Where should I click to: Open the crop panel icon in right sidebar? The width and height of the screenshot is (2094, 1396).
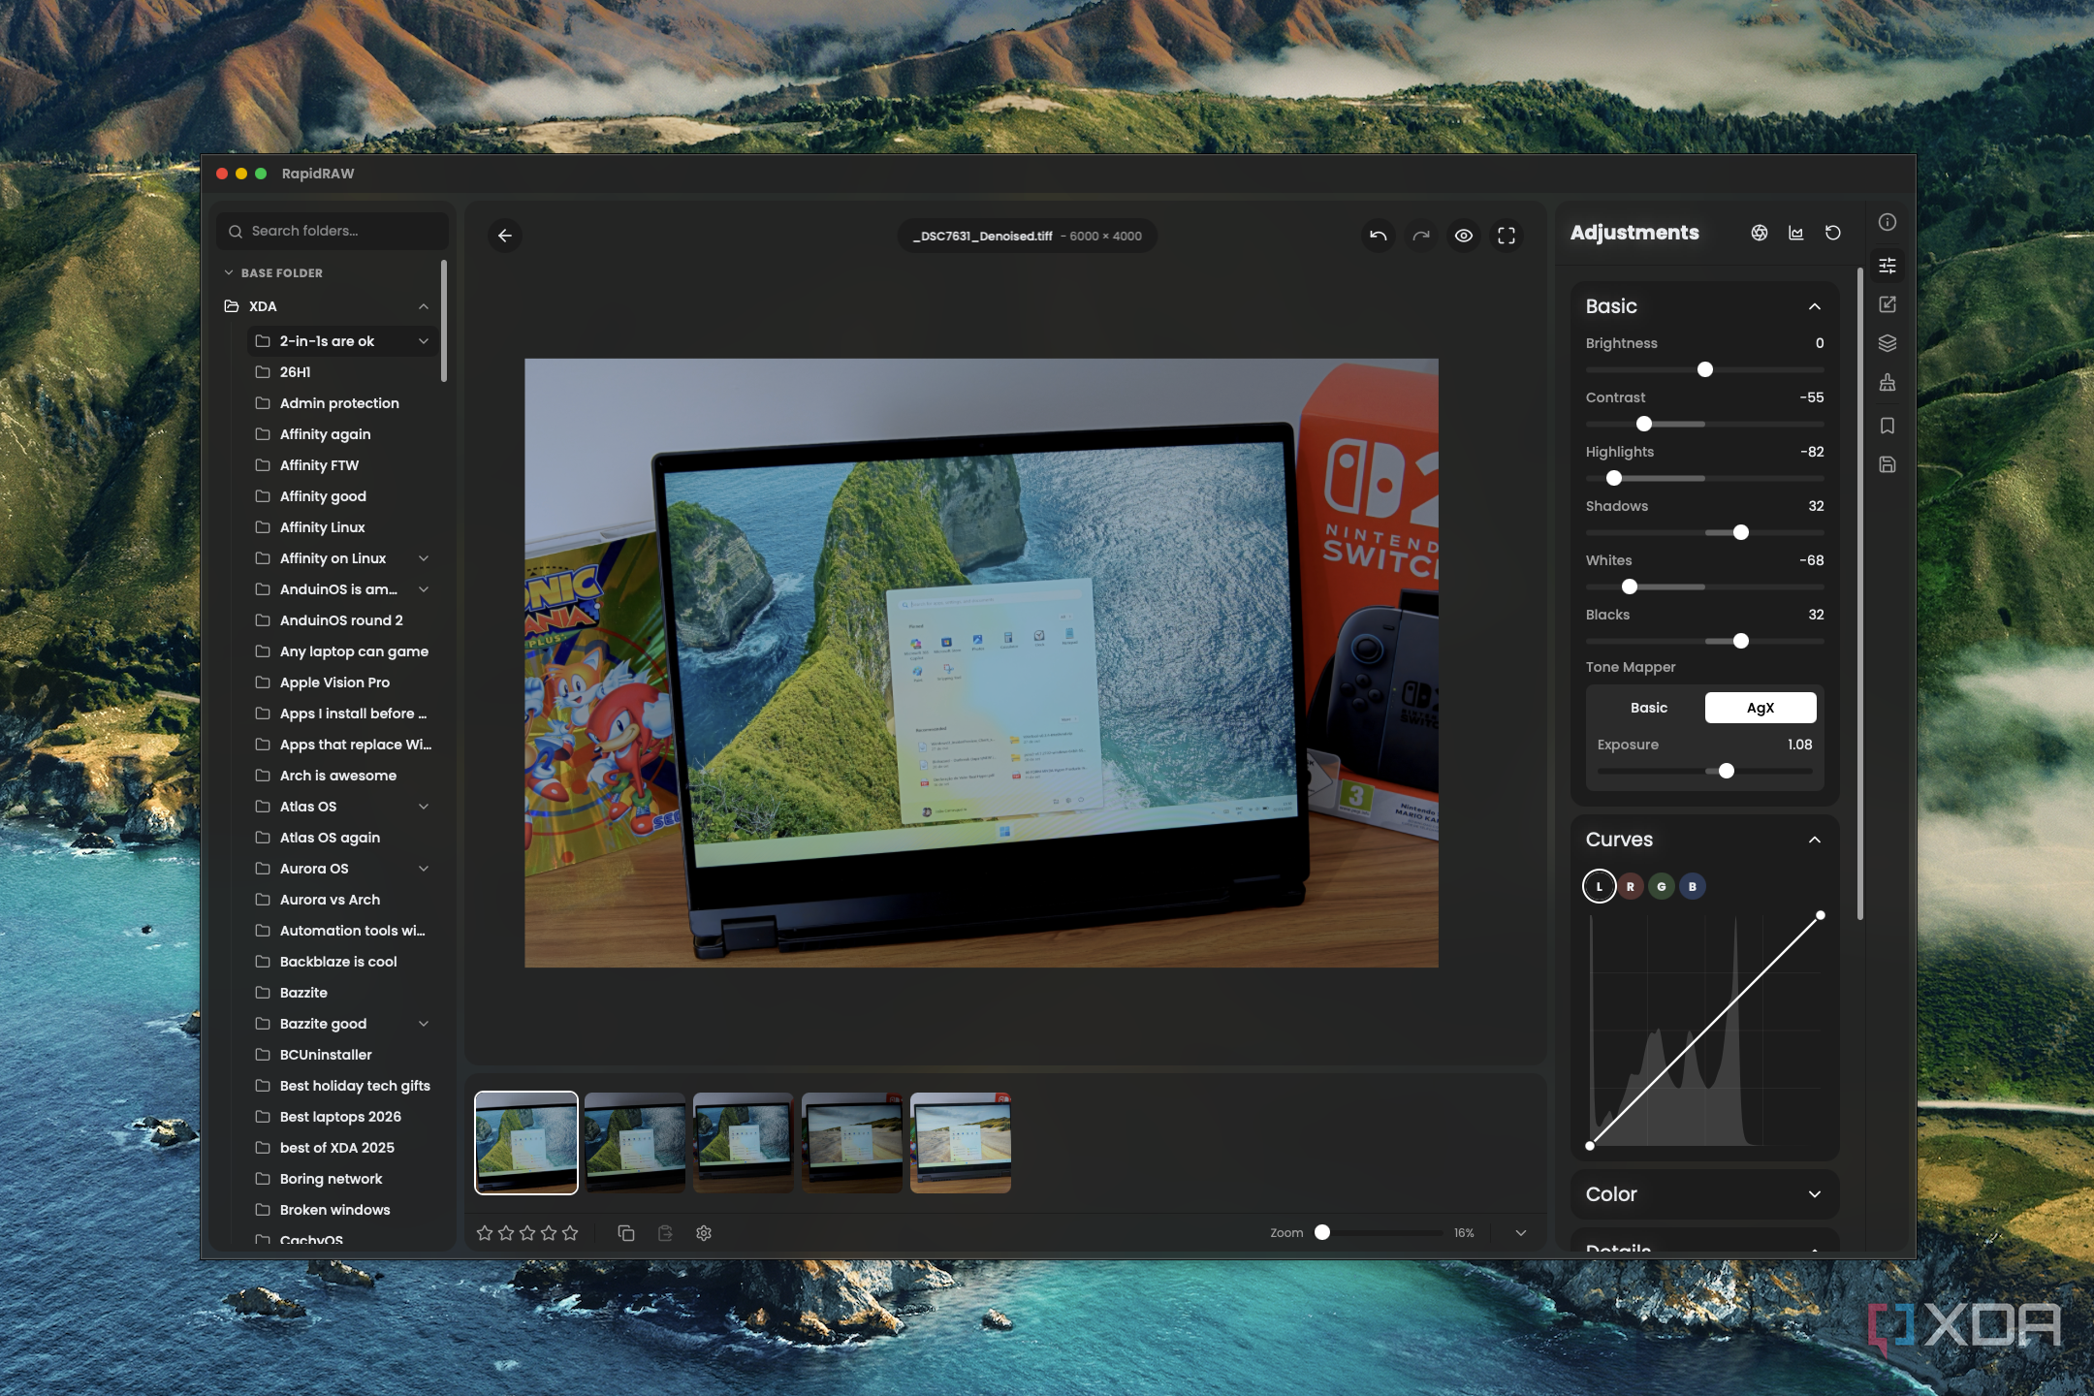1888,304
